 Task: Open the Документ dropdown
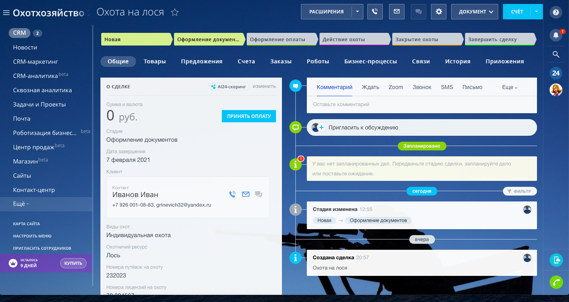click(474, 12)
